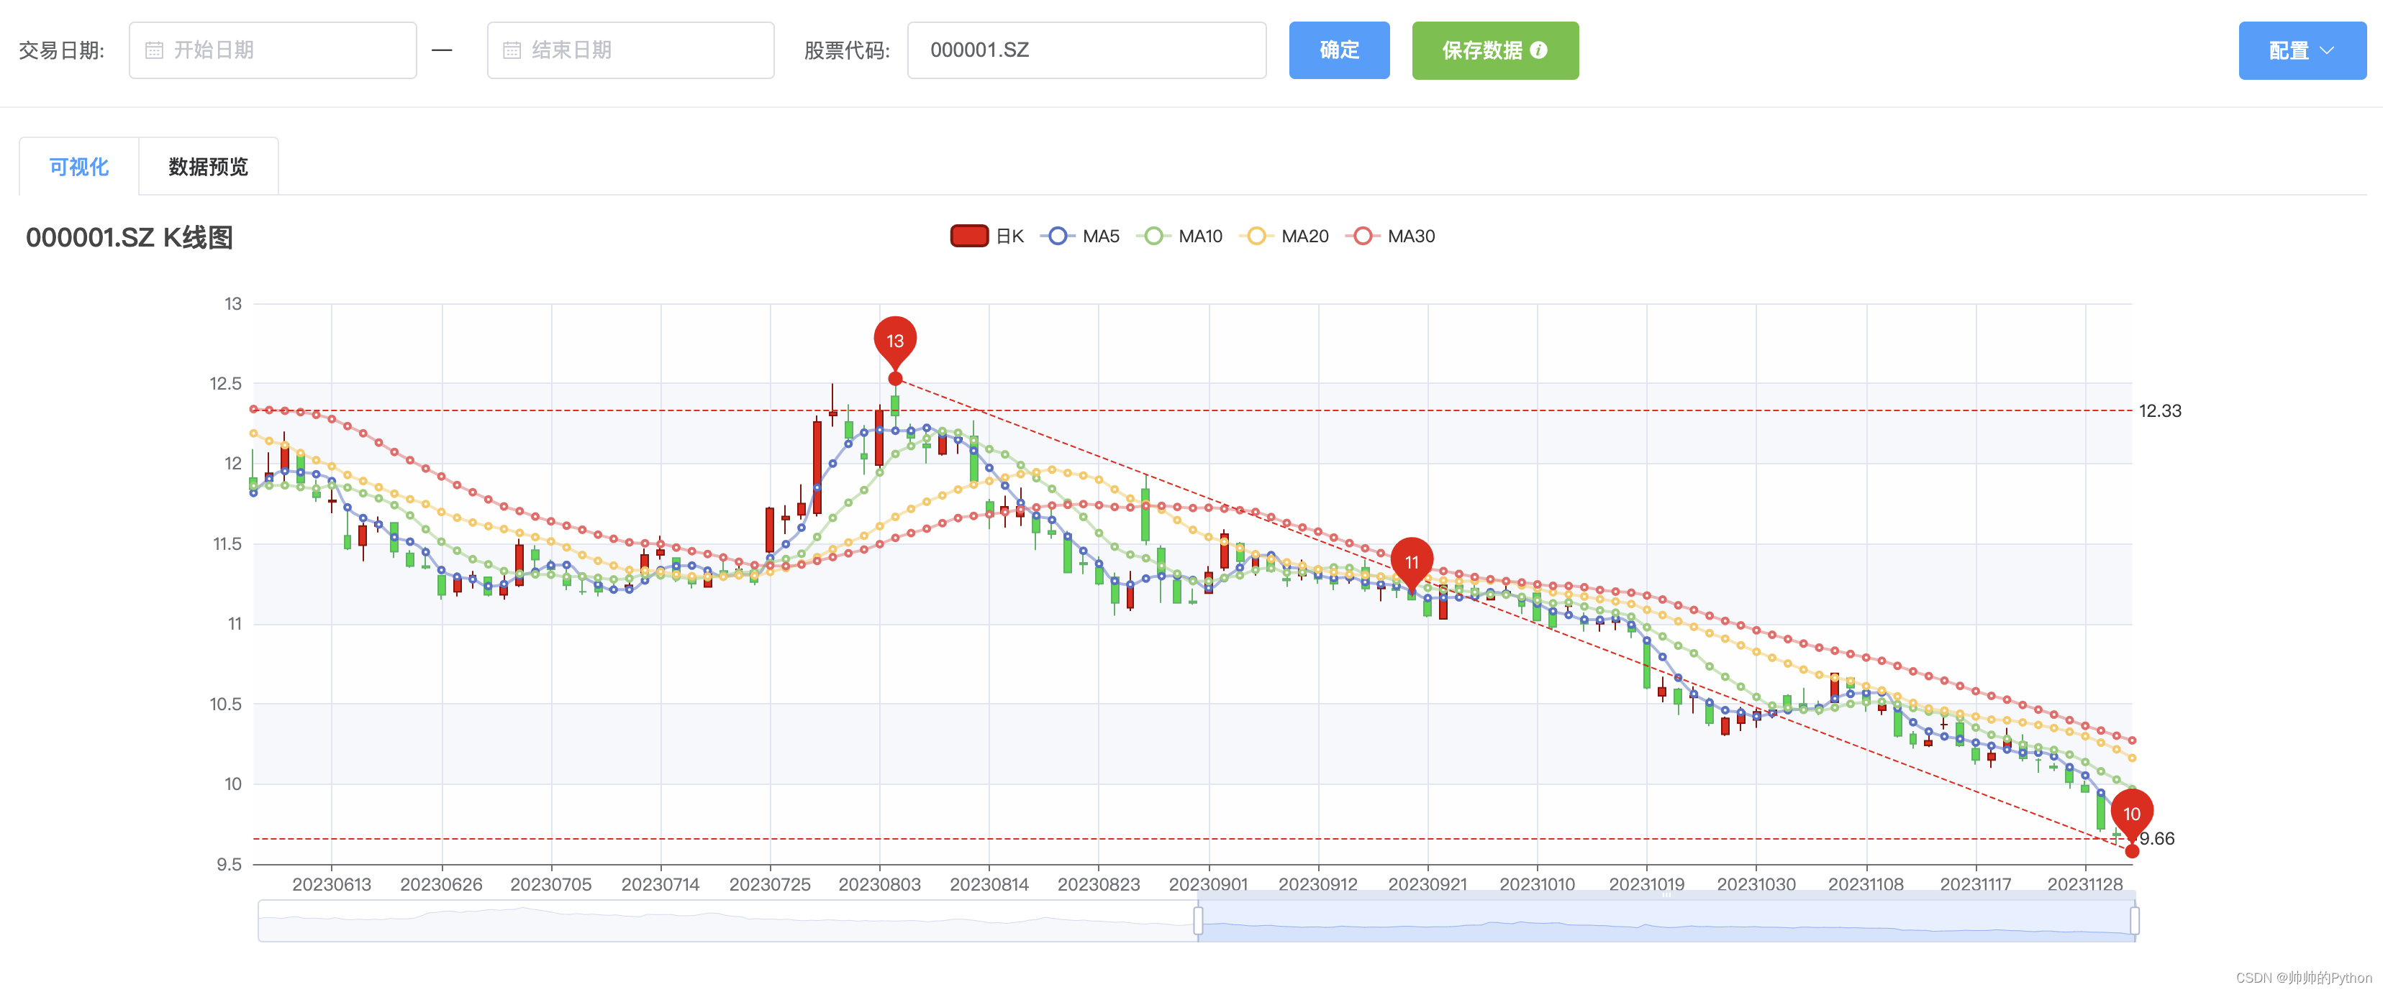Click the 000001.SZ K线图 chart title
Screen dimensions: 2383x992
coord(129,238)
